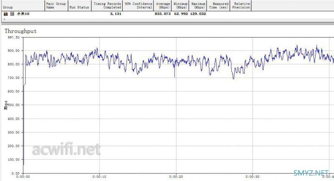Sort by the Group column header
334x181 pixels.
(x=23, y=5)
